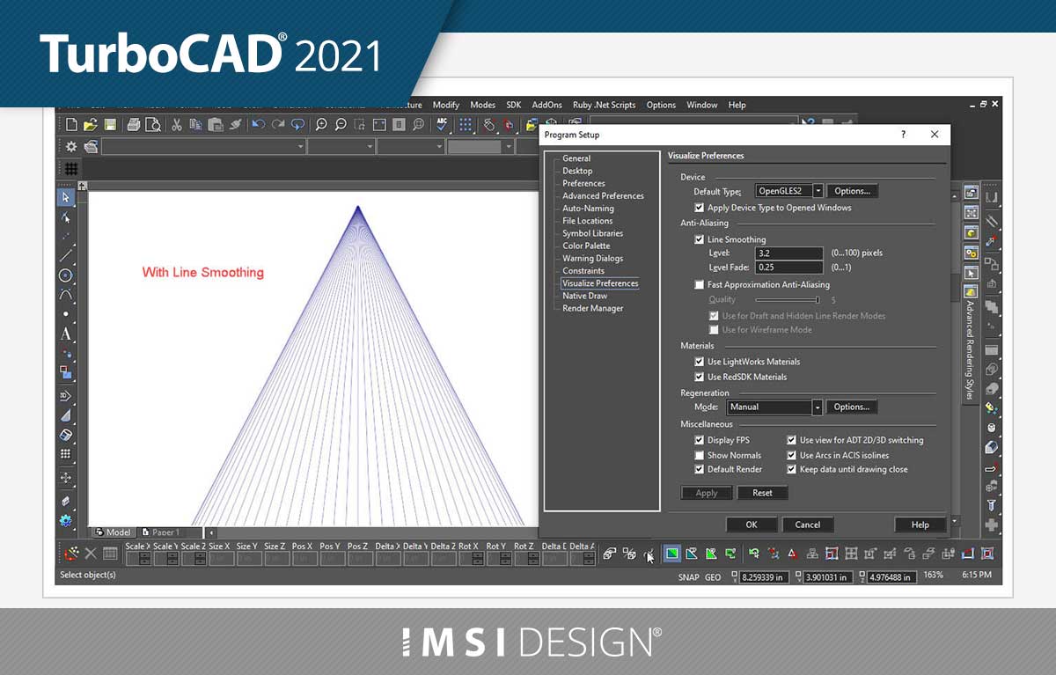1056x675 pixels.
Task: Check the Show Normals option
Action: (x=700, y=456)
